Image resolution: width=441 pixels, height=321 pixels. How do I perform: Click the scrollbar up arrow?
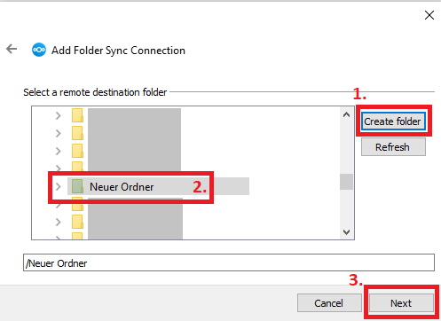click(x=346, y=114)
